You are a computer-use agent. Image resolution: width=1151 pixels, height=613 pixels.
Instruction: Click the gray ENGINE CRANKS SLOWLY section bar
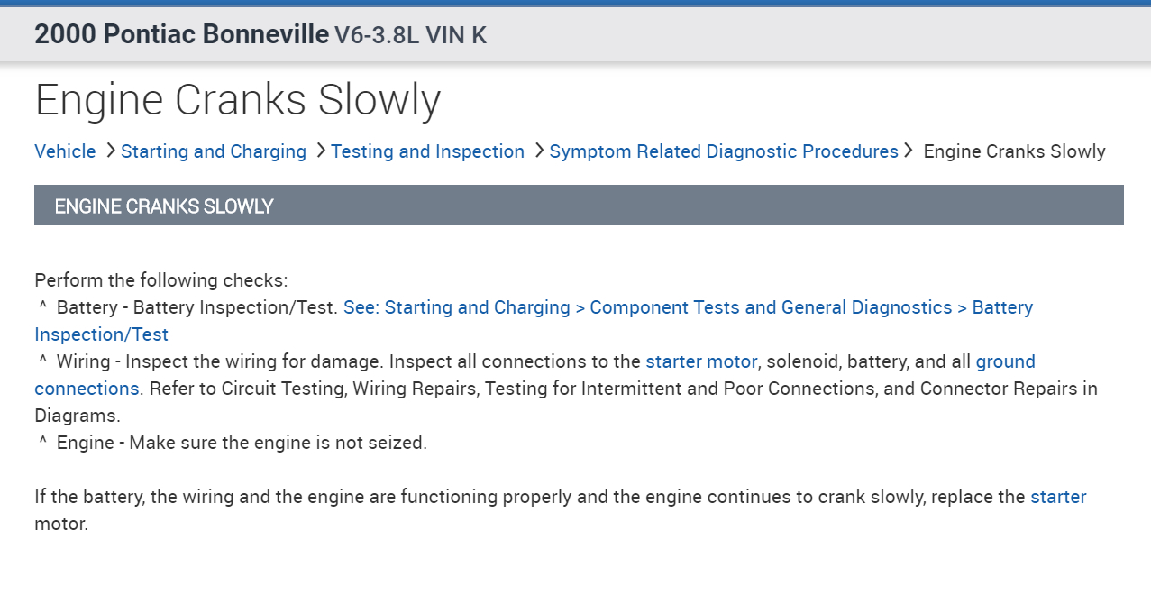coord(579,206)
